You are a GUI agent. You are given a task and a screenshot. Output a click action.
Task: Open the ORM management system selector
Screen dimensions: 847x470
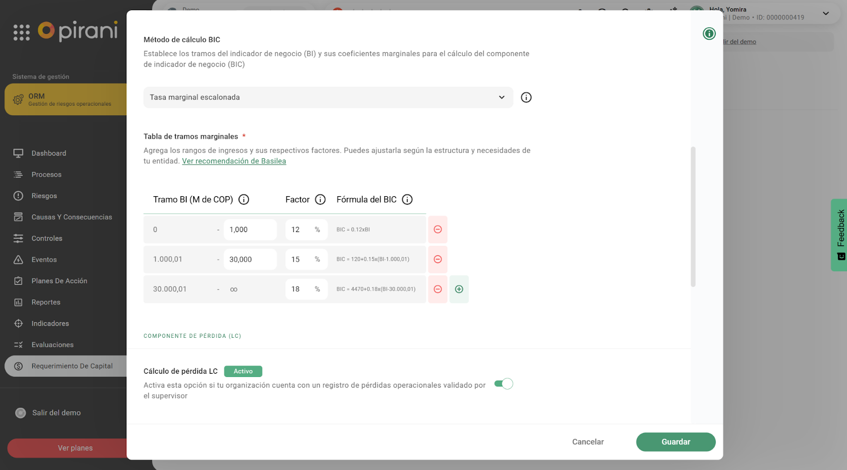pyautogui.click(x=66, y=99)
